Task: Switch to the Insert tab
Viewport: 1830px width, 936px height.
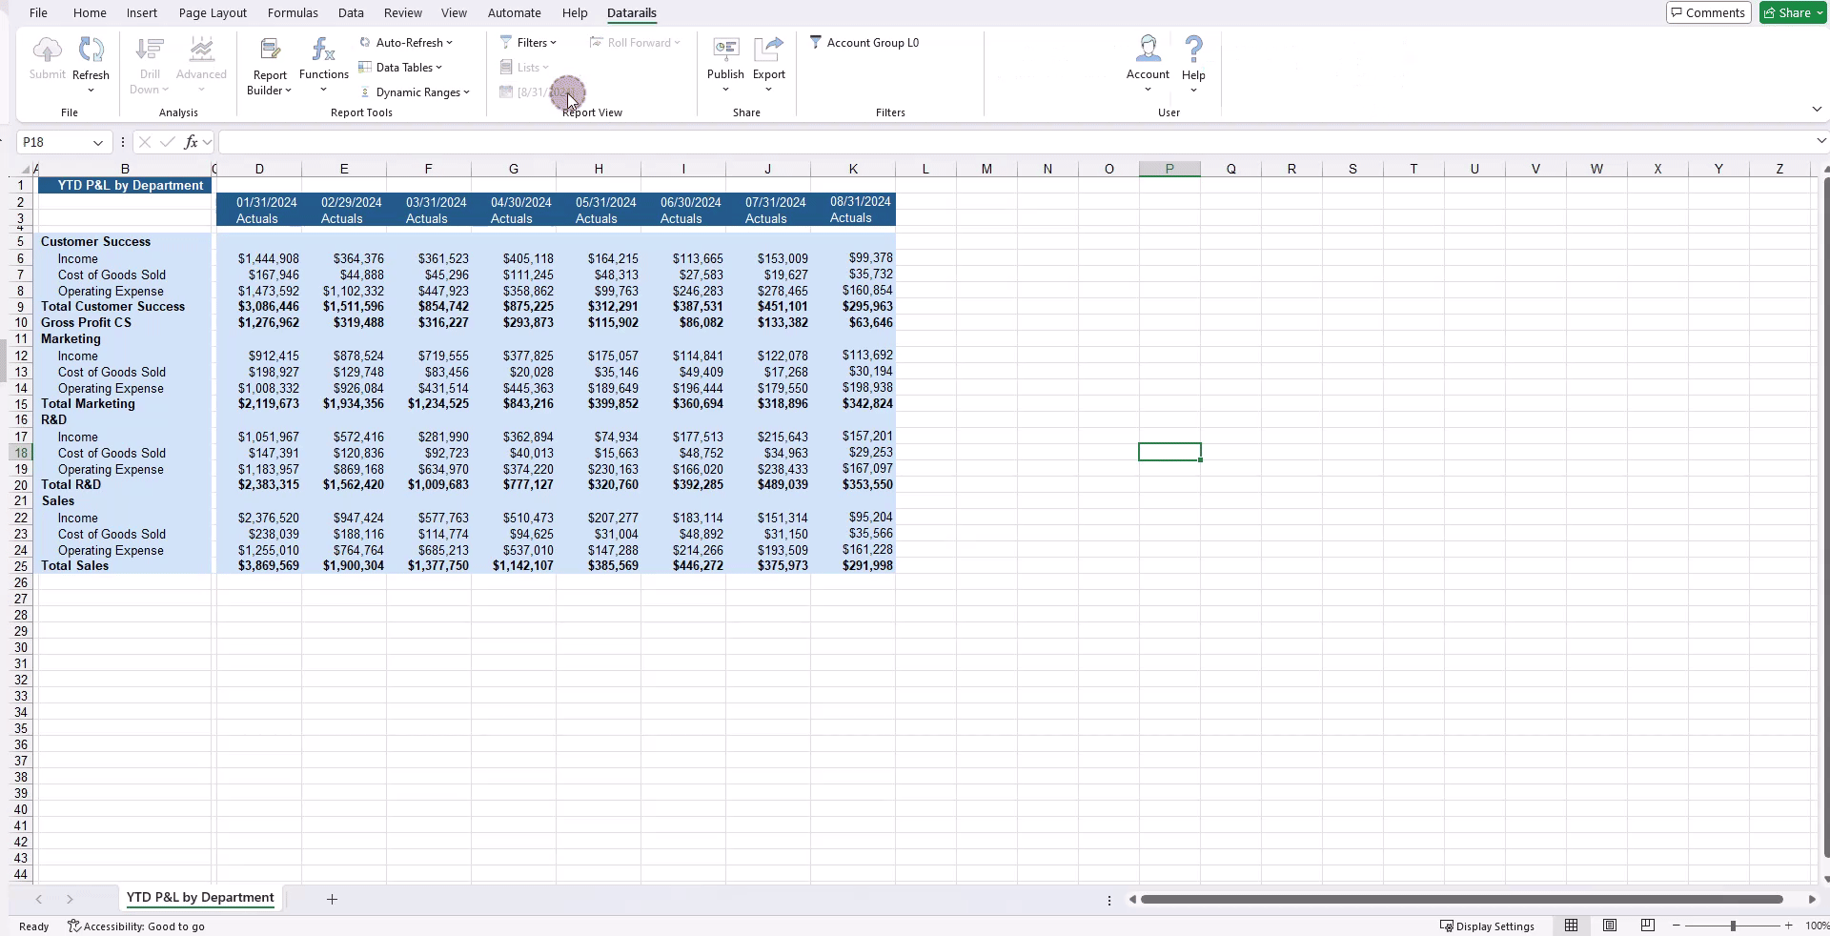Action: pos(142,12)
